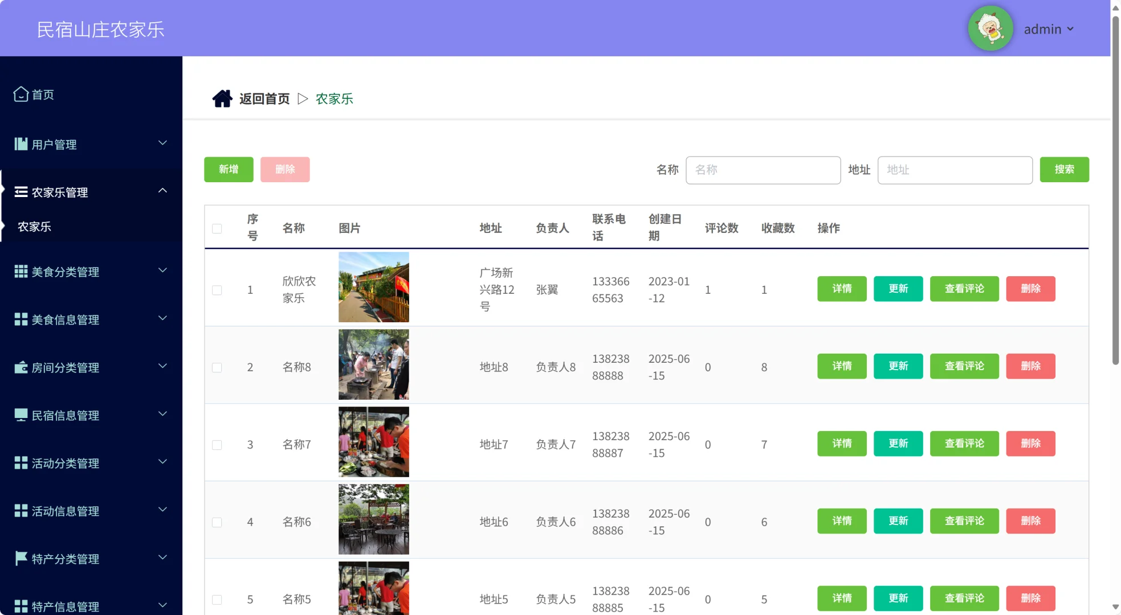Click the 民宿信息管理 monitor icon
Viewport: 1121px width, 615px height.
[x=21, y=415]
